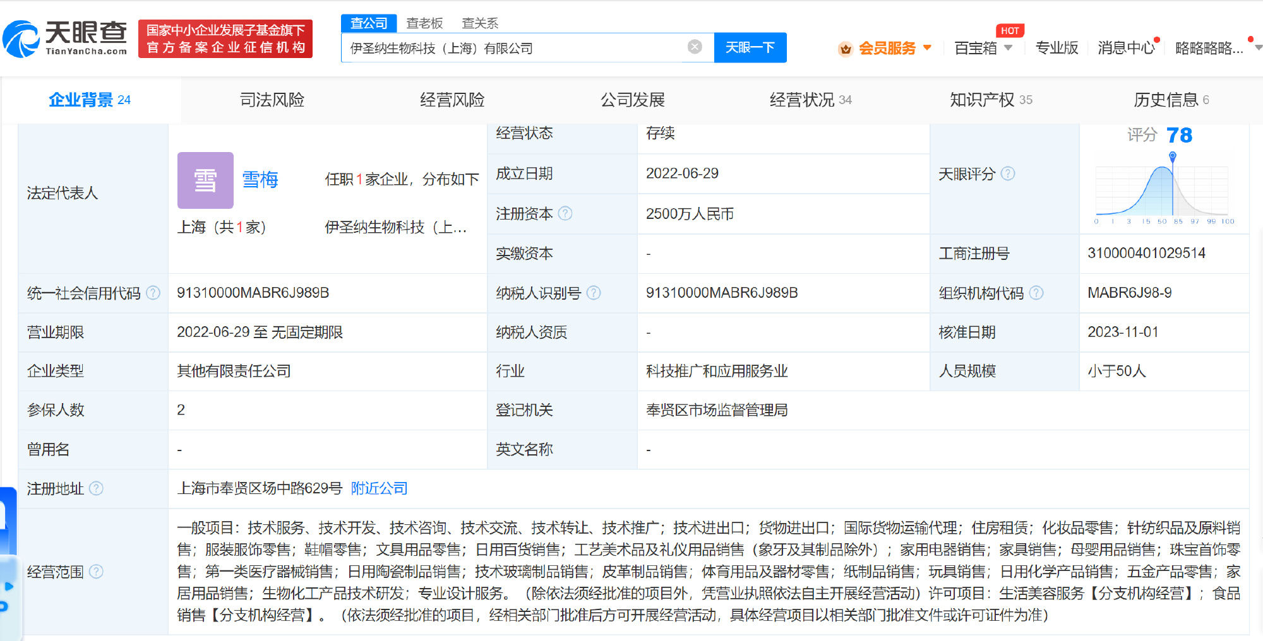Select the registration number 310000401029514
This screenshot has height=641, width=1263.
pos(1146,253)
